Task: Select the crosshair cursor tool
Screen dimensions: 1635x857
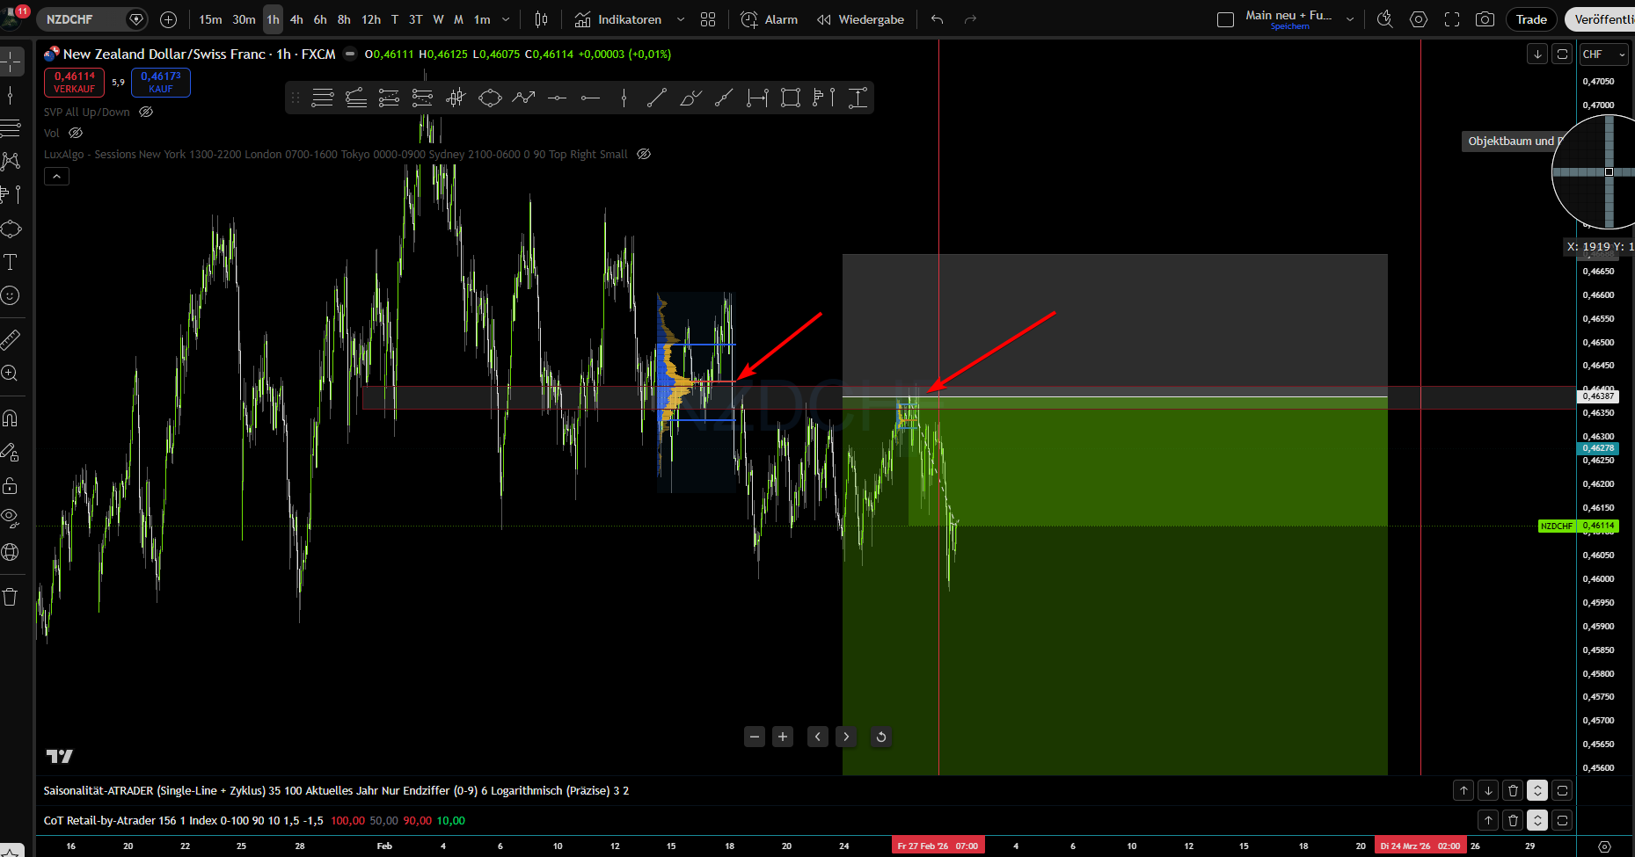Action: 11,62
